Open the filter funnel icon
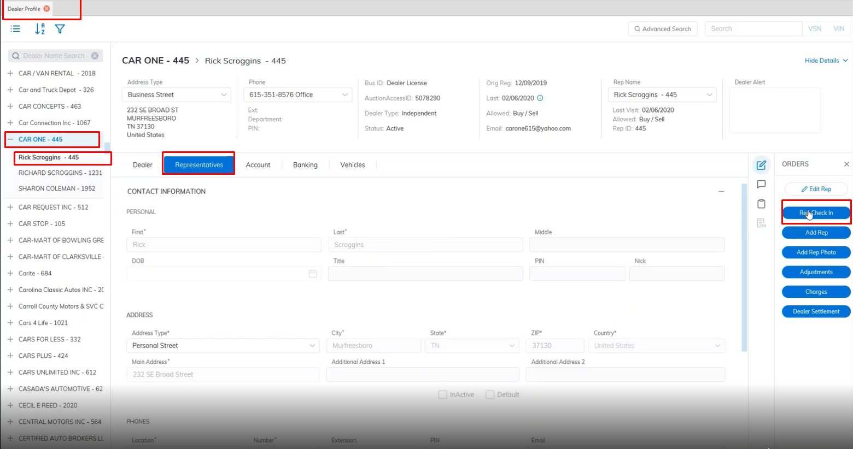Viewport: 853px width, 449px height. click(60, 29)
